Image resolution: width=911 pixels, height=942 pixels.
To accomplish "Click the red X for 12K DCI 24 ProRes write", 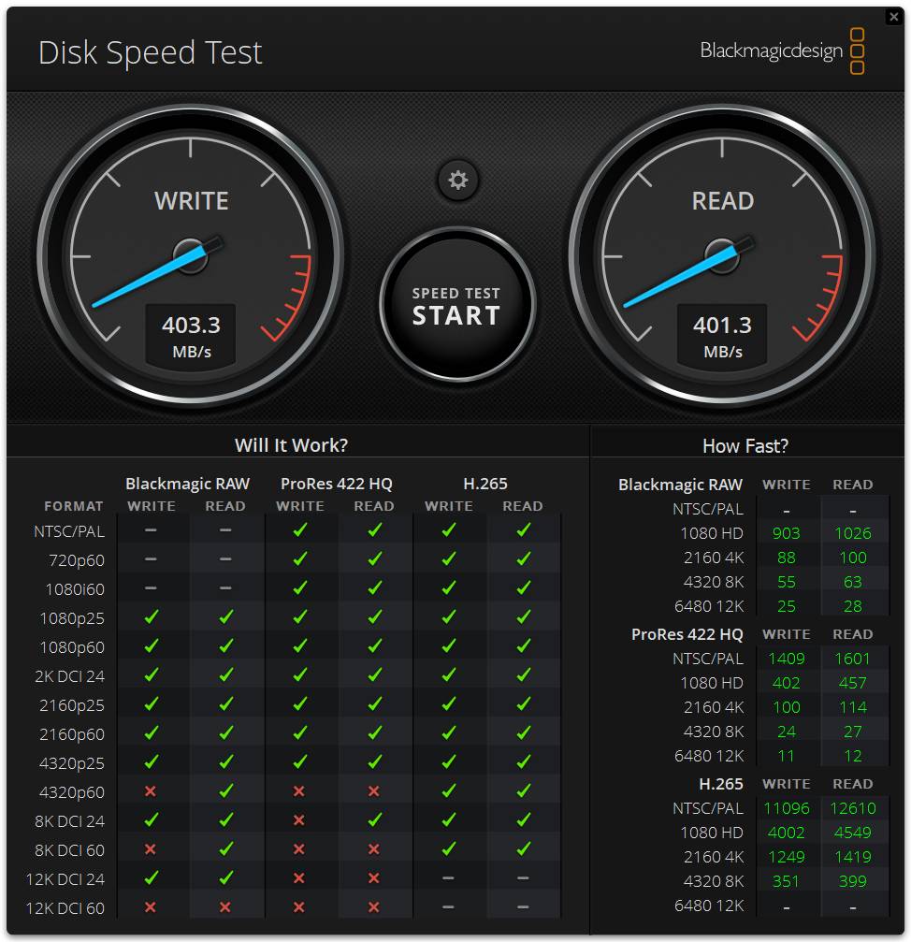I will [299, 878].
